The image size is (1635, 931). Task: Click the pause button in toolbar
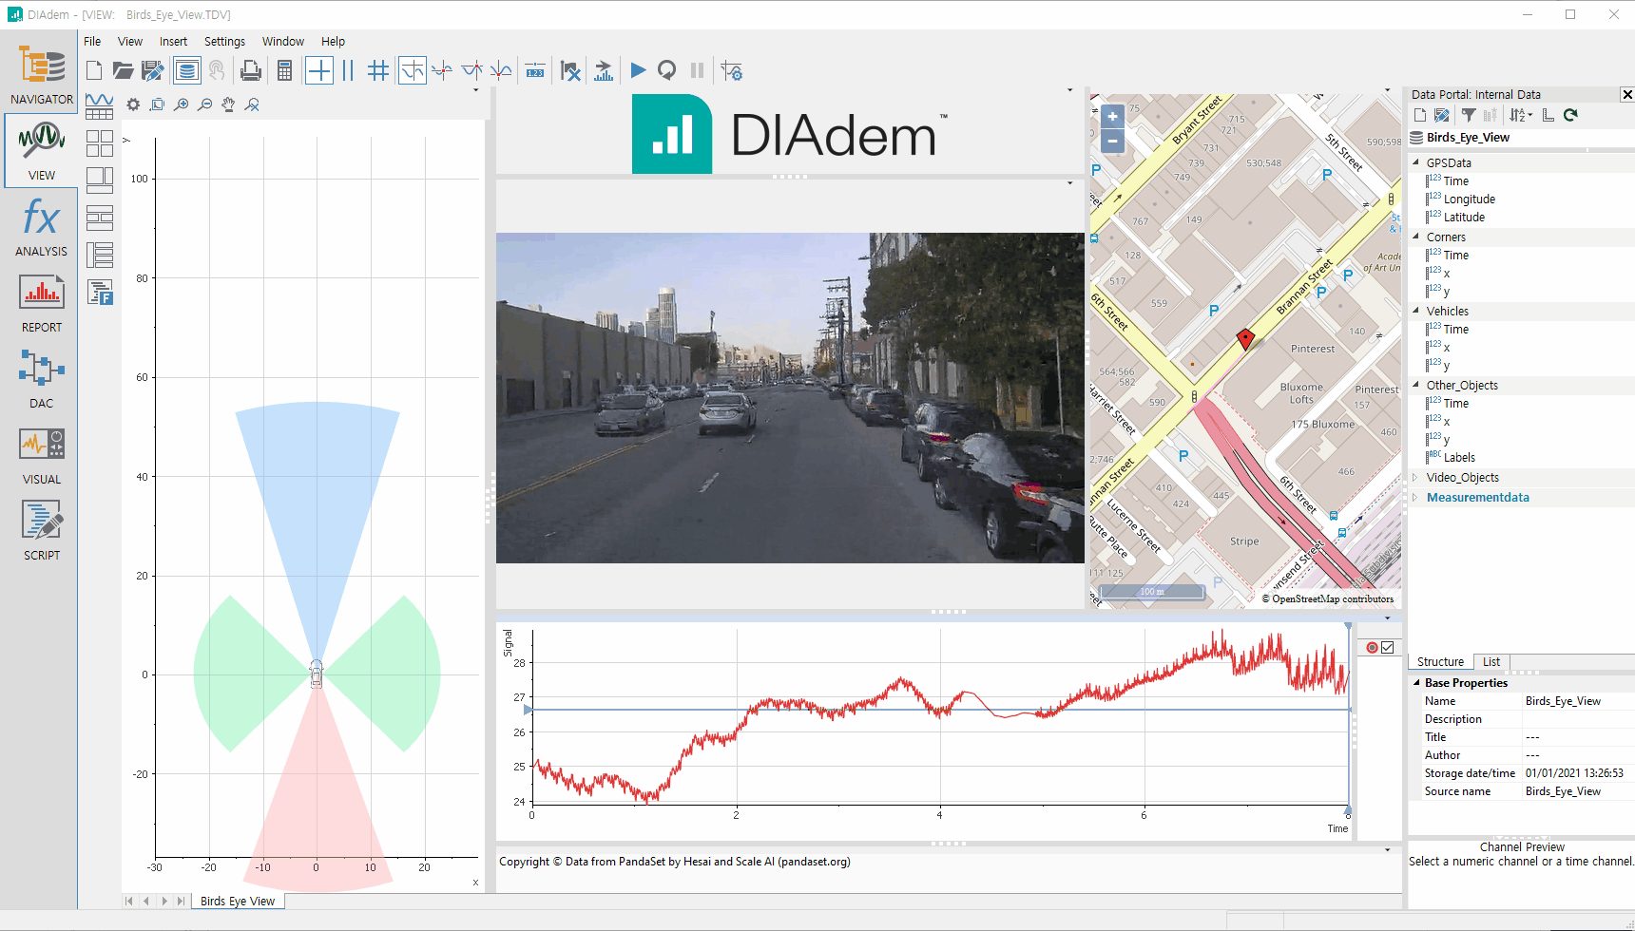click(697, 70)
